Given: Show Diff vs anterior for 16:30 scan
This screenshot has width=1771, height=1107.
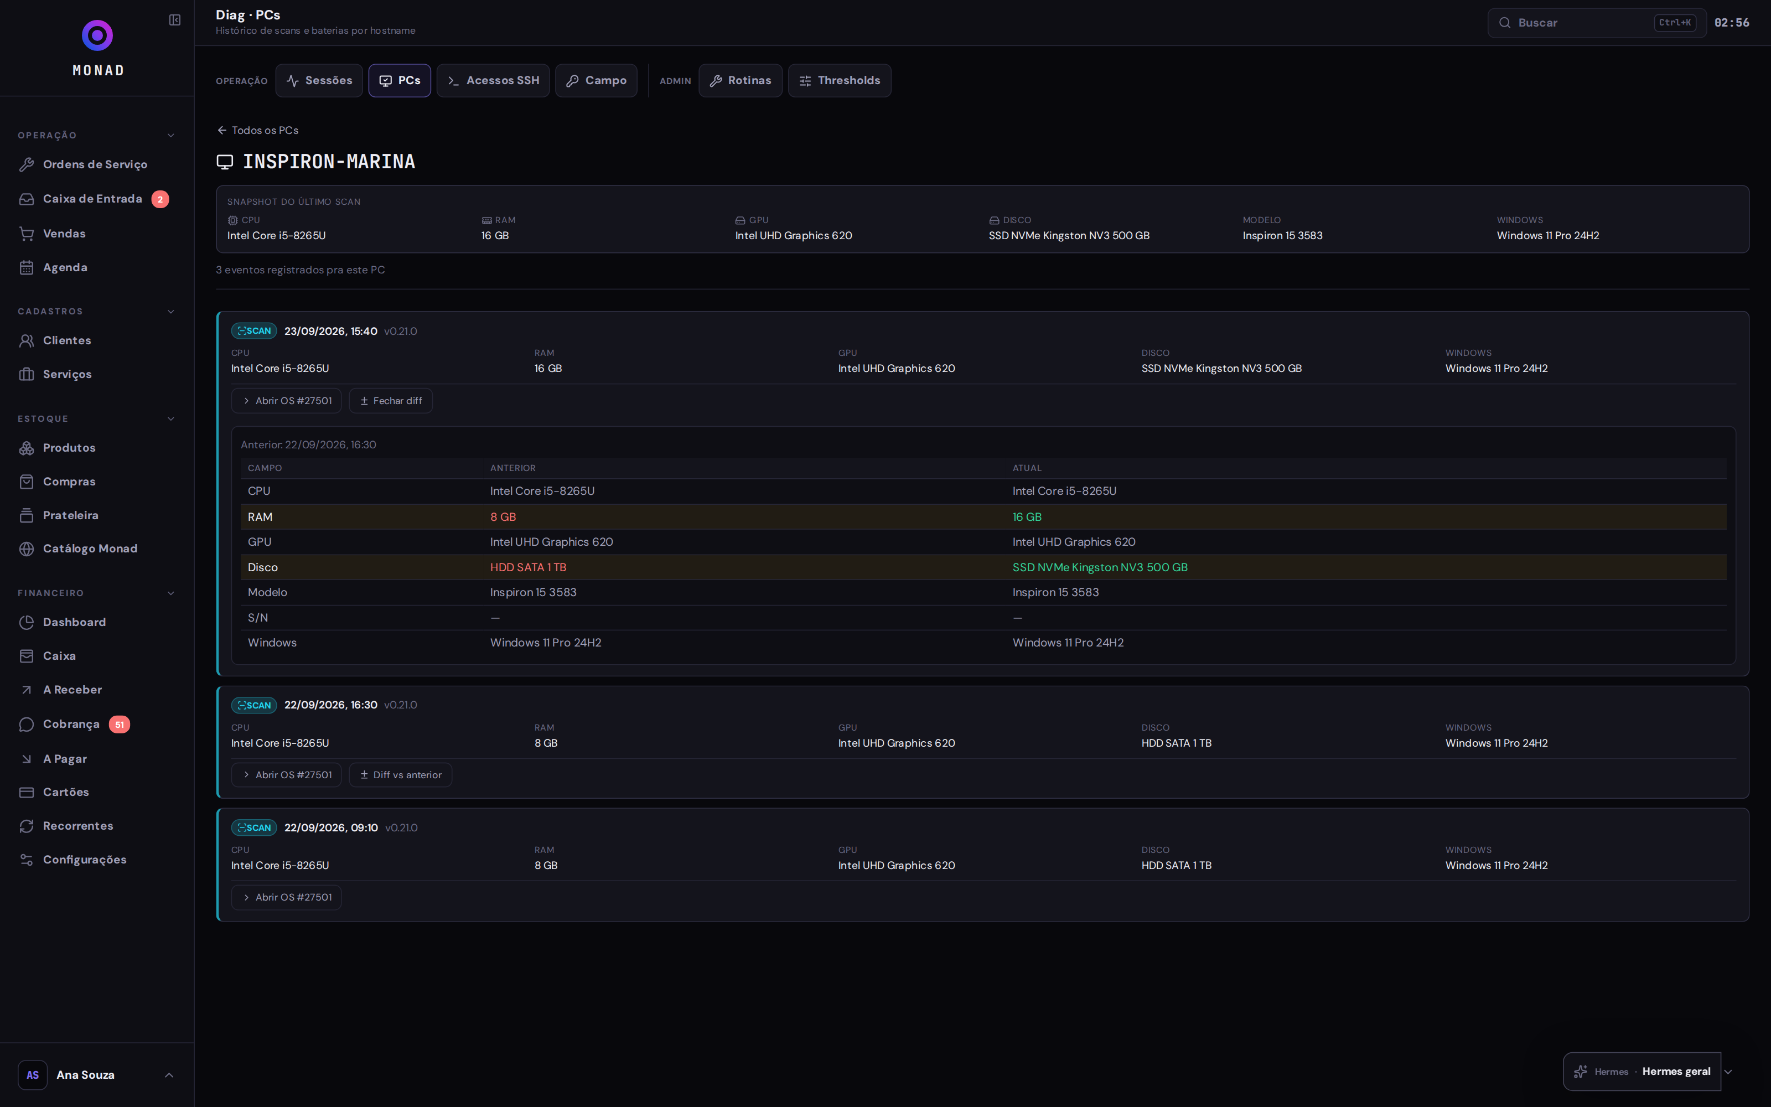Looking at the screenshot, I should [x=400, y=774].
